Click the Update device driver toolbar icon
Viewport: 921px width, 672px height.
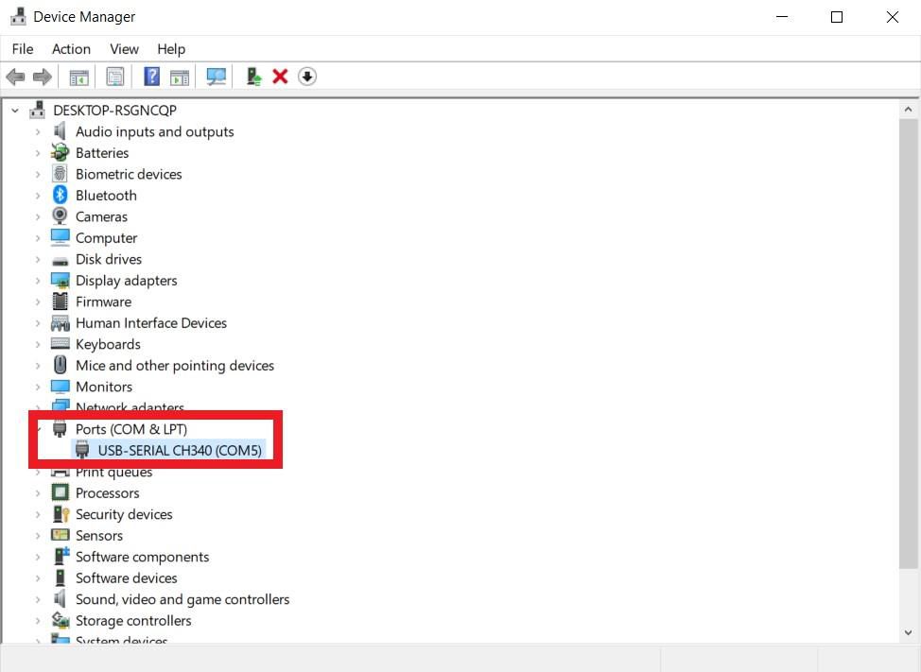click(x=253, y=77)
